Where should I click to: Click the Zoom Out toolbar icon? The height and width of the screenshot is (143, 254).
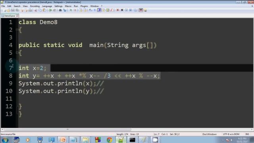click(75, 10)
